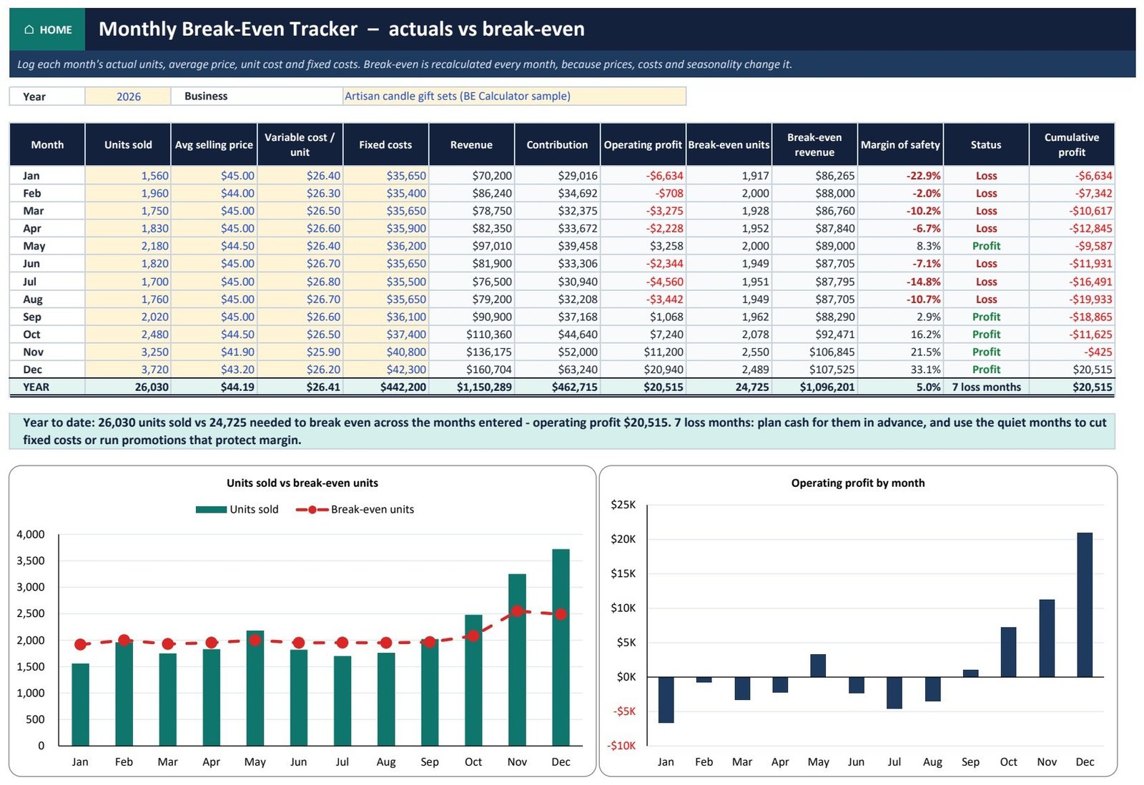Click the Nov break-even red marker

[x=517, y=611]
